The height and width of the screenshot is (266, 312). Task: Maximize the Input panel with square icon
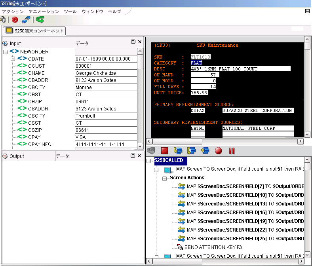click(x=133, y=42)
